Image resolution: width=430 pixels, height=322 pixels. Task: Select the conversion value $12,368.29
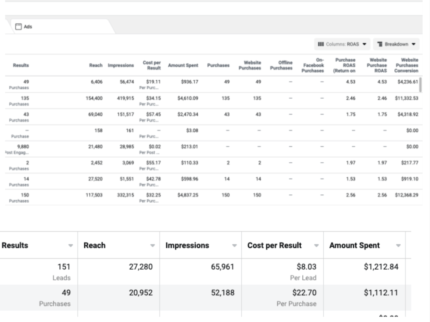click(406, 195)
